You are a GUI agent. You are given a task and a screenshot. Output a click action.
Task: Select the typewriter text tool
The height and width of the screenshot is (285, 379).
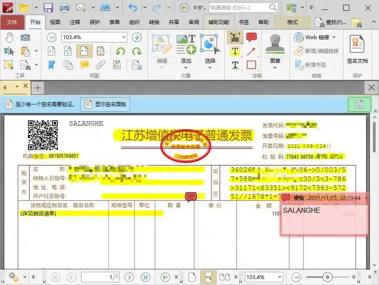(x=235, y=37)
